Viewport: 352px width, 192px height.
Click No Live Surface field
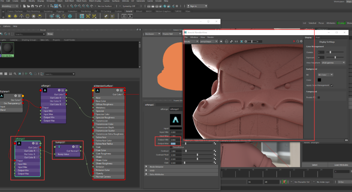click(x=105, y=6)
